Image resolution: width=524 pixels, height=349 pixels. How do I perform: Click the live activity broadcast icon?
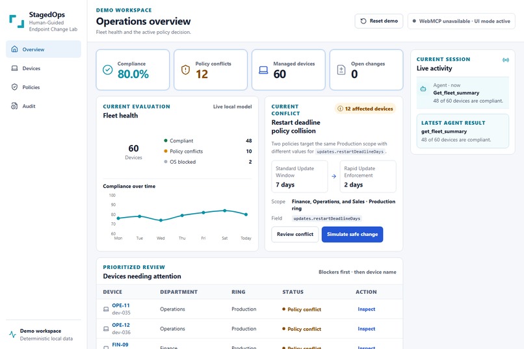click(506, 60)
